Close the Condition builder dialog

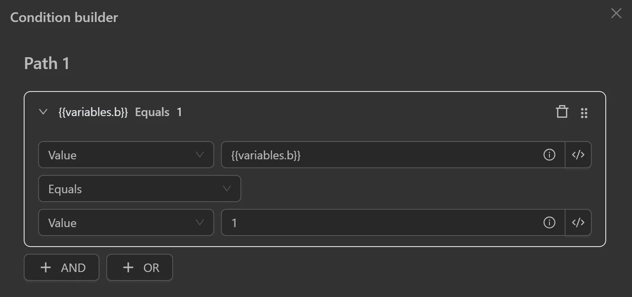[x=616, y=13]
